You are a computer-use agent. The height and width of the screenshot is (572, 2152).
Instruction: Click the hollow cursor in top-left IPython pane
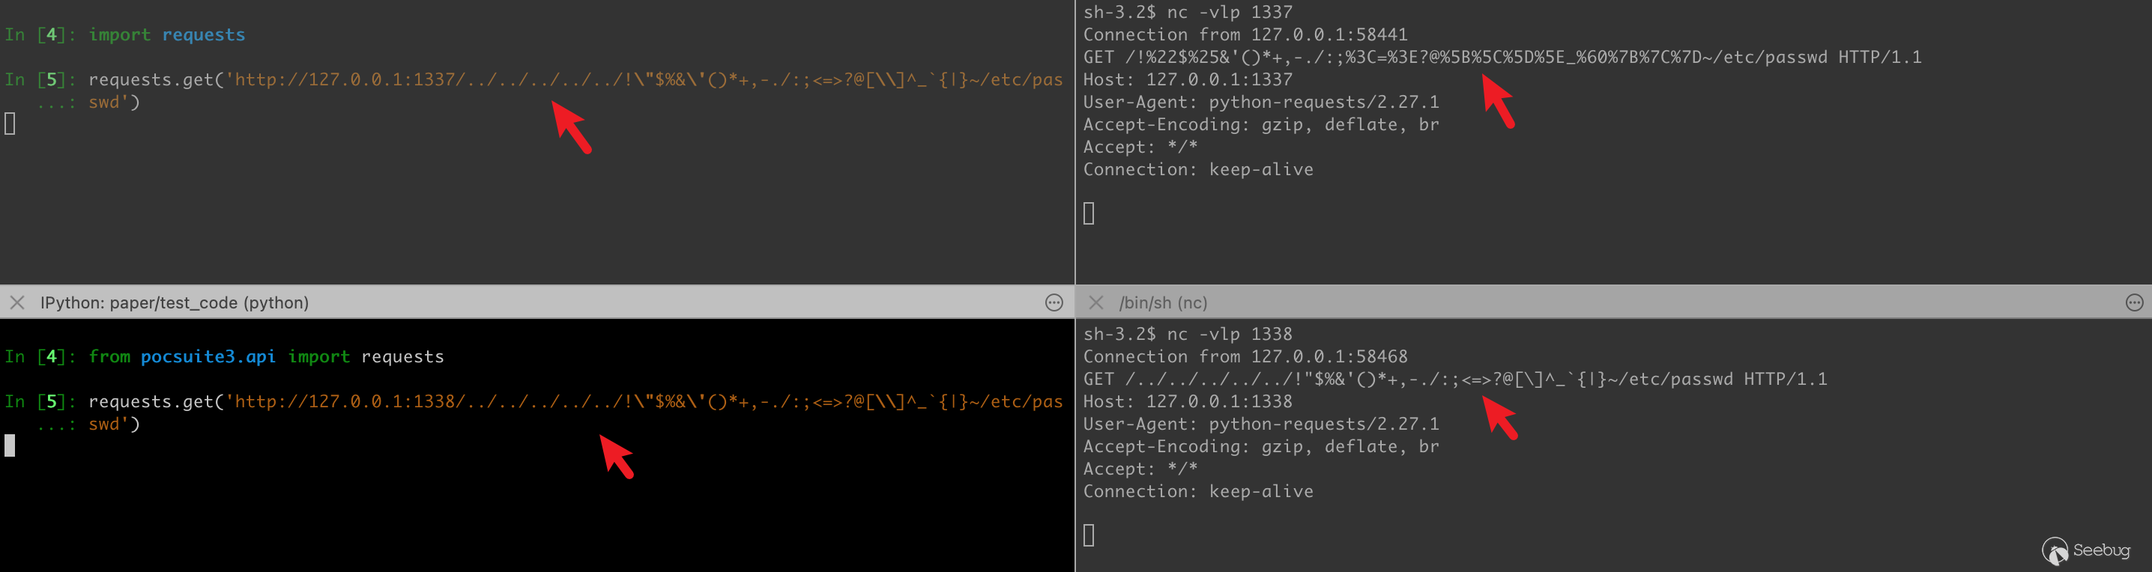[10, 124]
